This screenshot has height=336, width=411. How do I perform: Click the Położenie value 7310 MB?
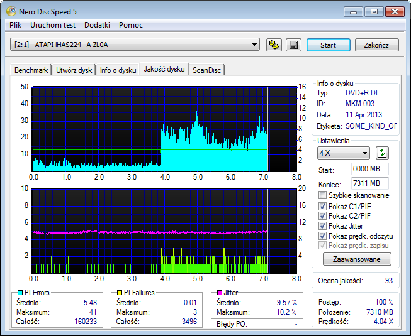[380, 312]
